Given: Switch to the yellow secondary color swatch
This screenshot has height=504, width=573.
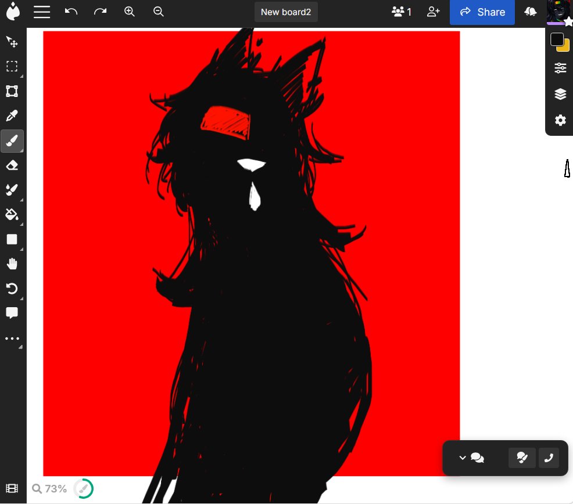Looking at the screenshot, I should (565, 47).
